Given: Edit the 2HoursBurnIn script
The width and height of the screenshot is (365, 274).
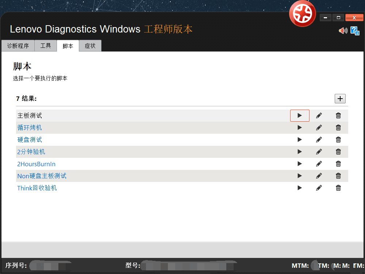Looking at the screenshot, I should point(319,164).
